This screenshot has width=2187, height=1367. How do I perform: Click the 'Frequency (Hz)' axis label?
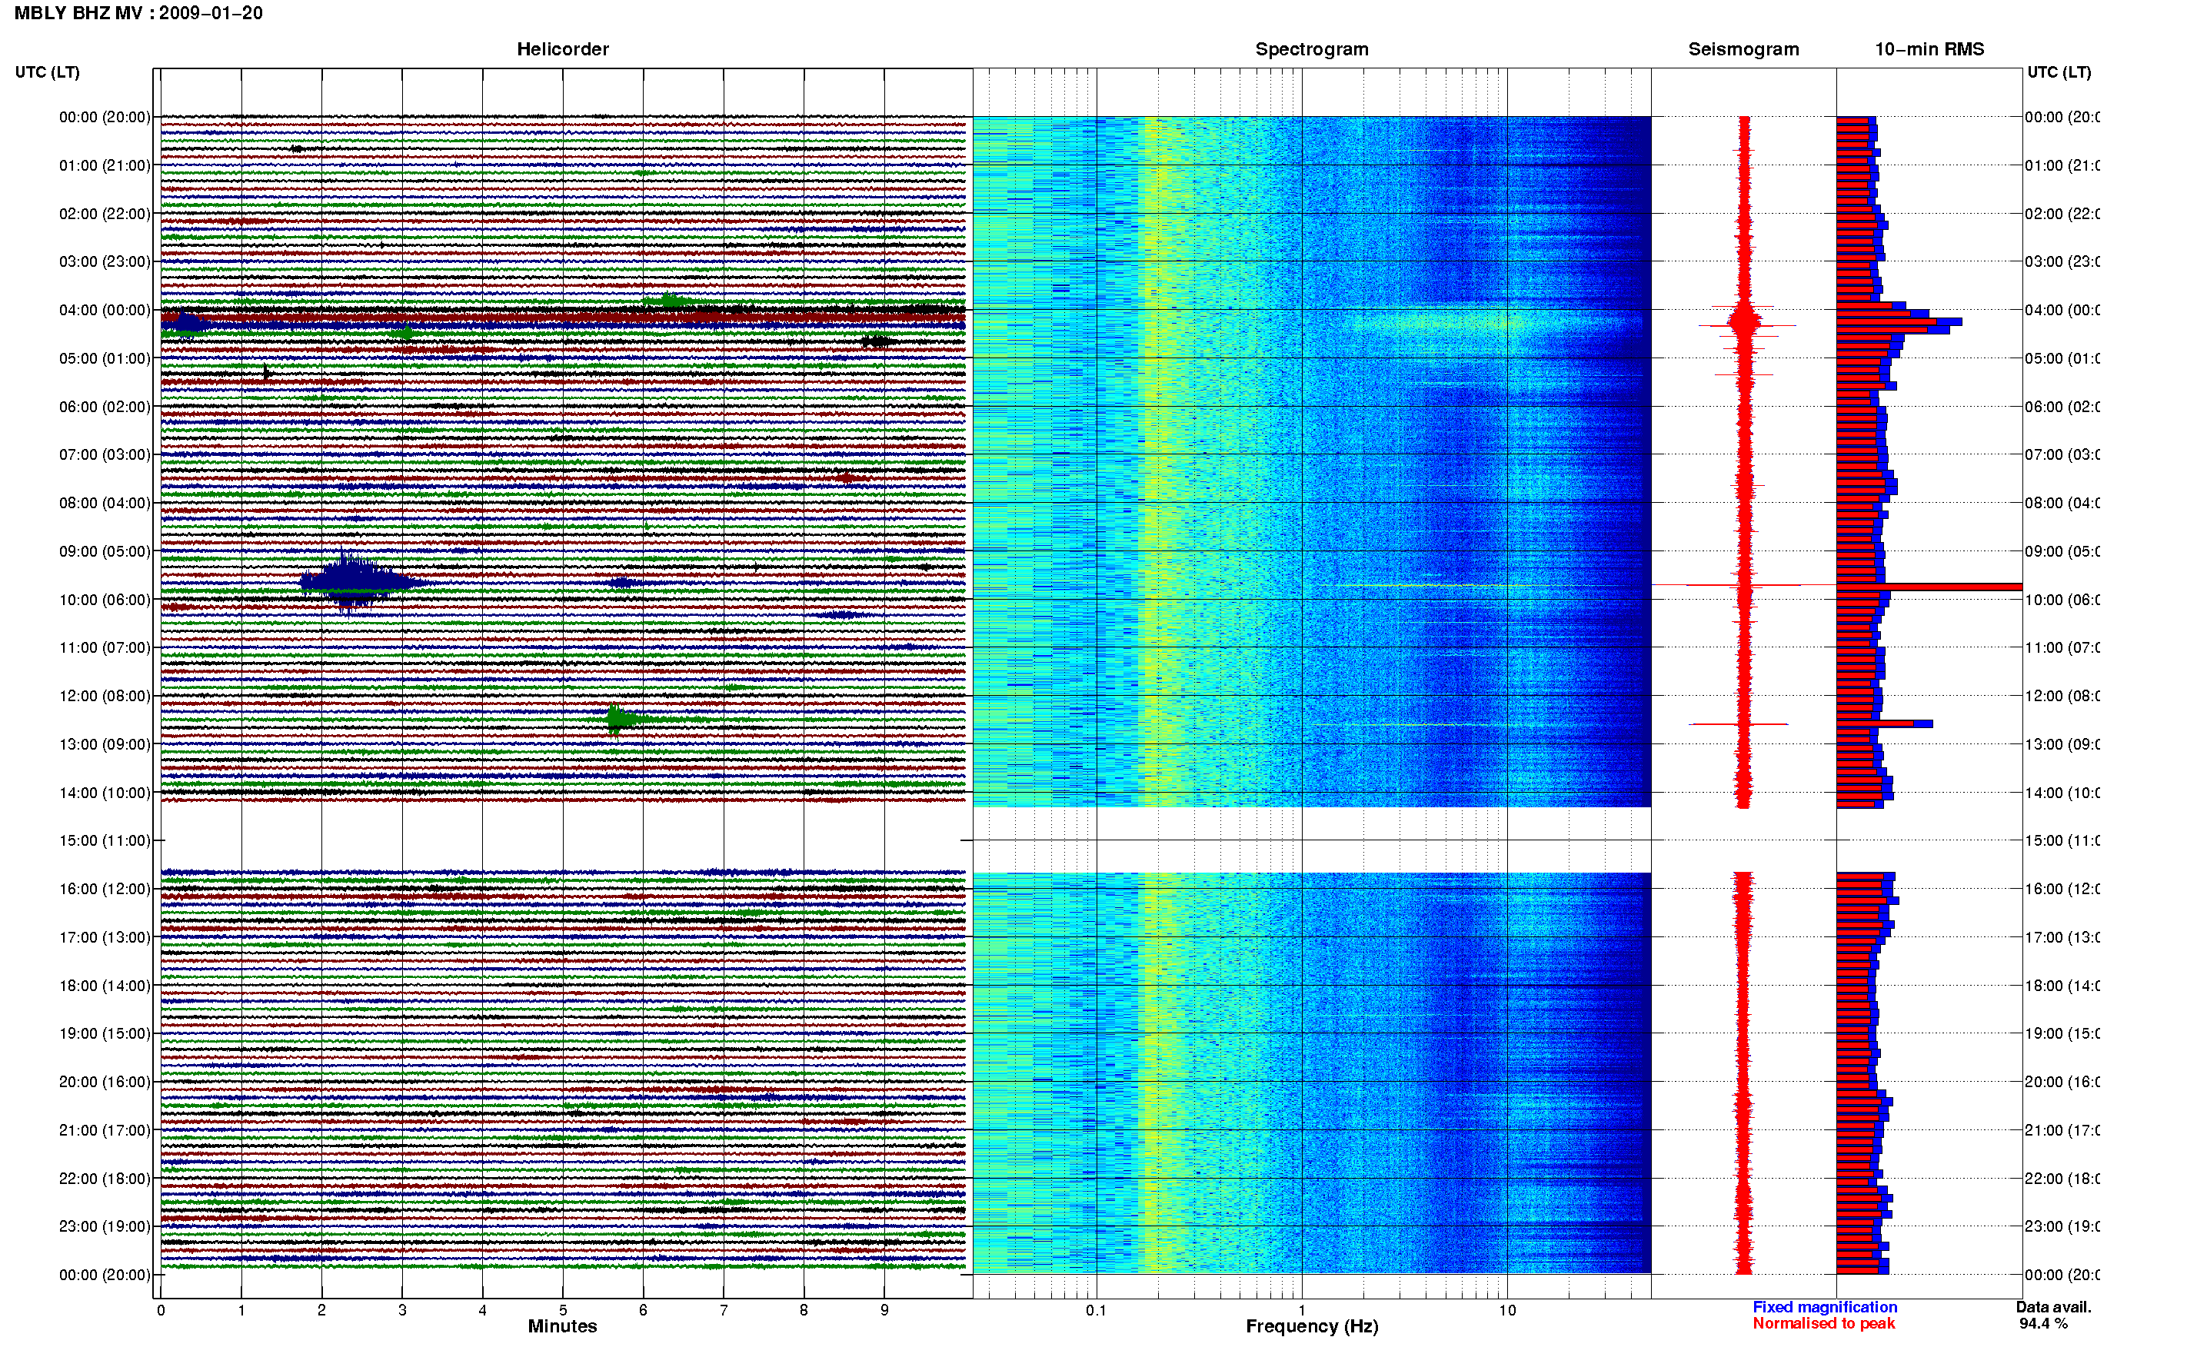click(1312, 1326)
